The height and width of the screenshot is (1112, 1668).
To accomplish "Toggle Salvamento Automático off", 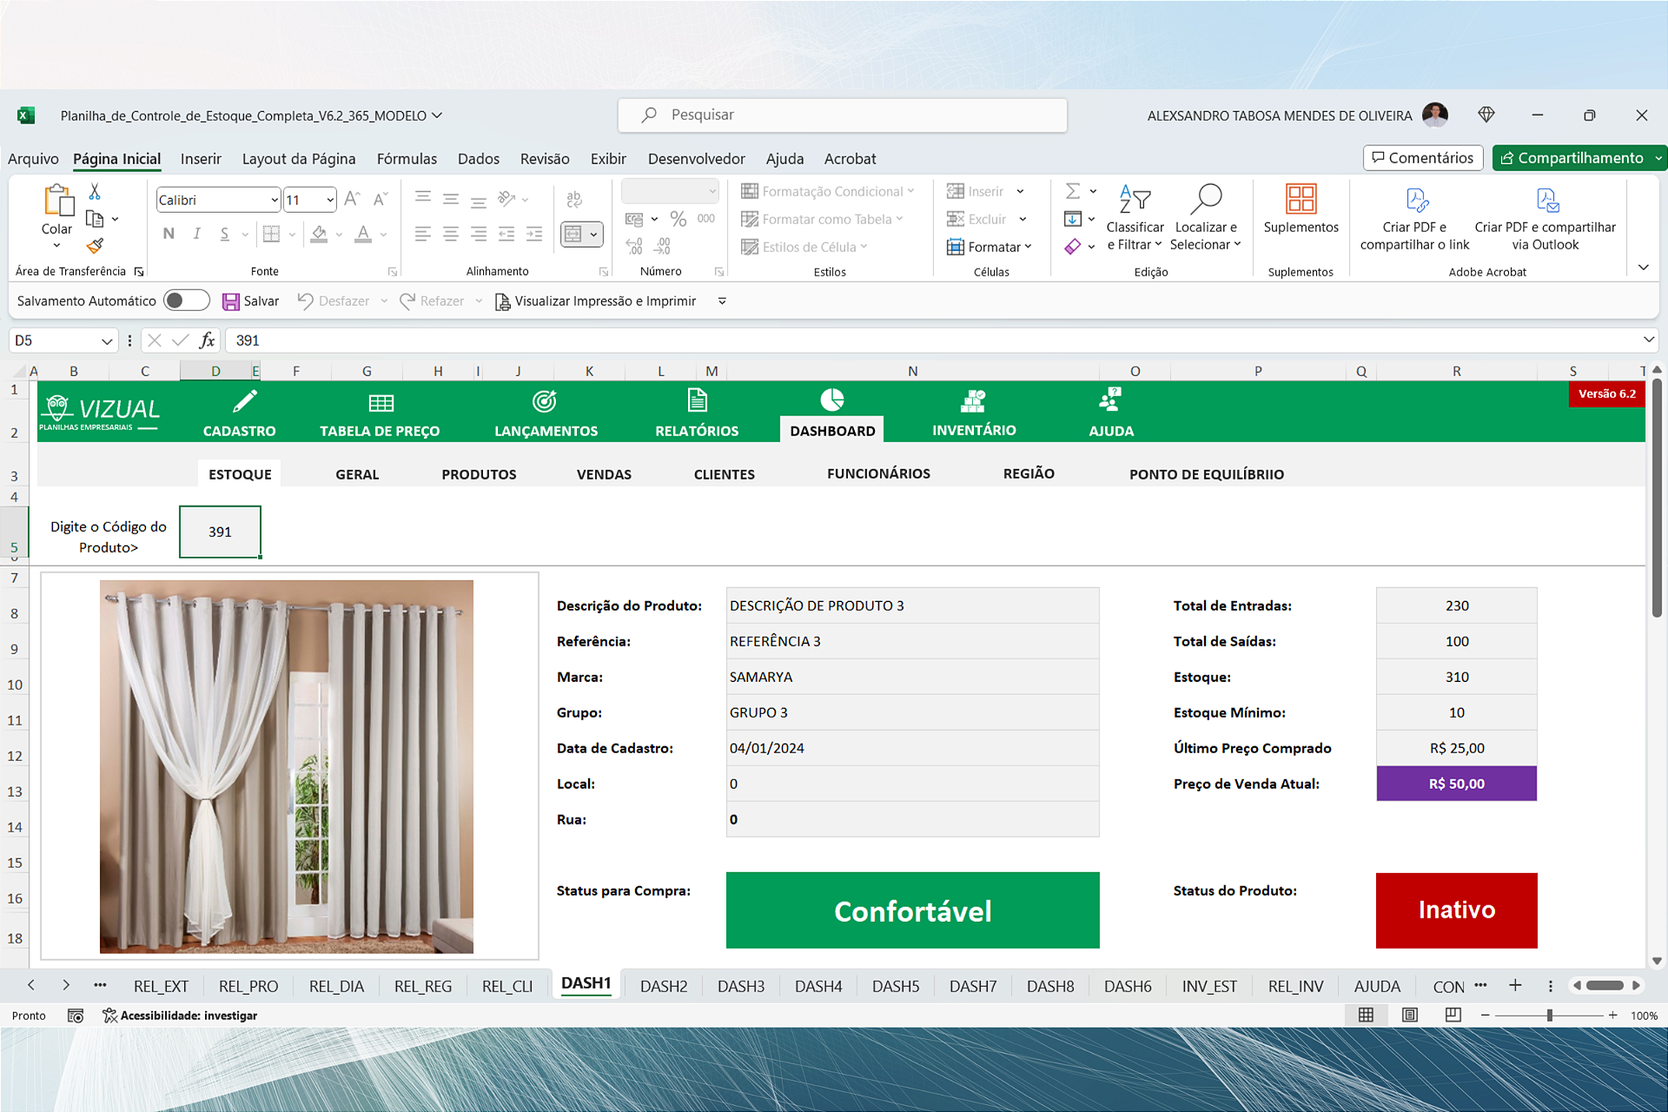I will tap(186, 300).
